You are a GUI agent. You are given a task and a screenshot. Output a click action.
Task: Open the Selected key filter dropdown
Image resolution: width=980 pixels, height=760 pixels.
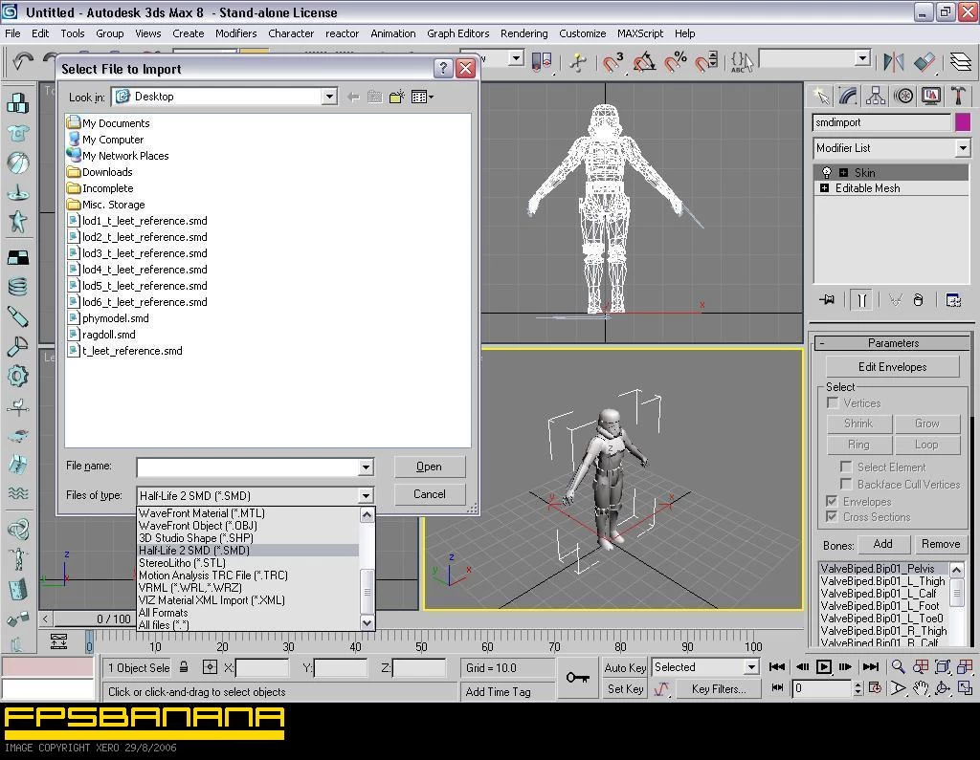point(751,667)
